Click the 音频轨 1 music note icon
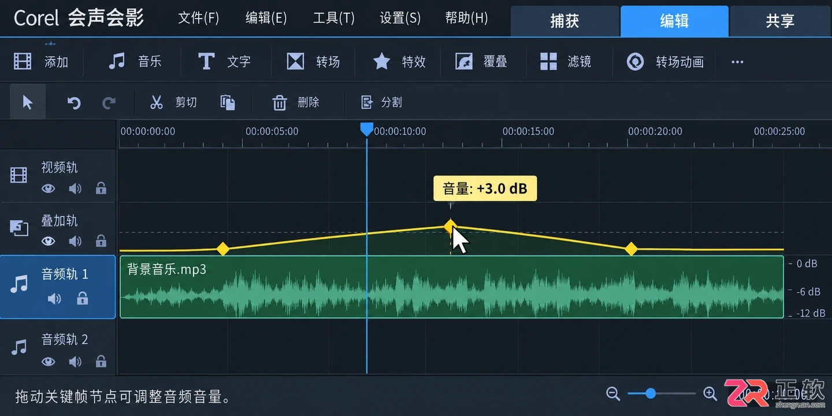The width and height of the screenshot is (832, 416). pyautogui.click(x=20, y=284)
